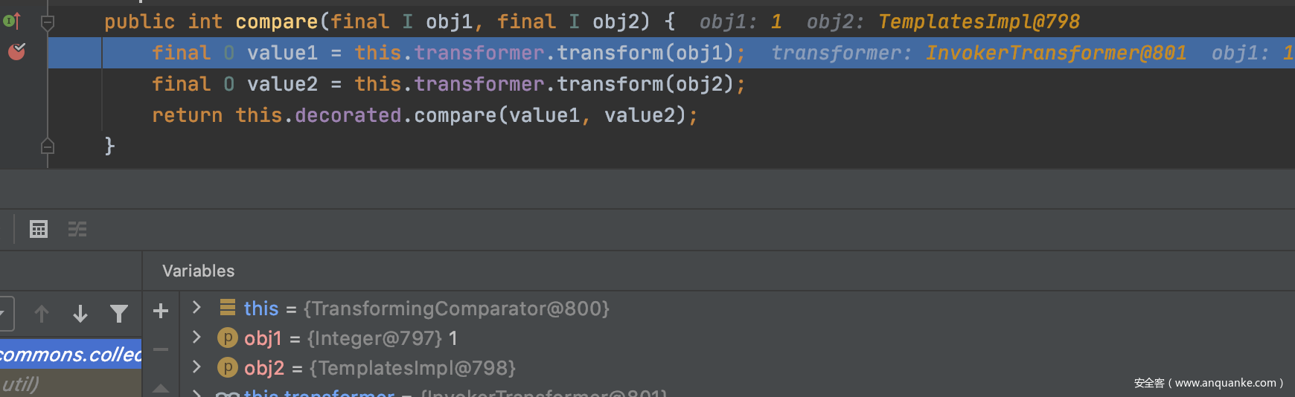Expand the obj2 TemplatesImpl variable node

[x=196, y=367]
